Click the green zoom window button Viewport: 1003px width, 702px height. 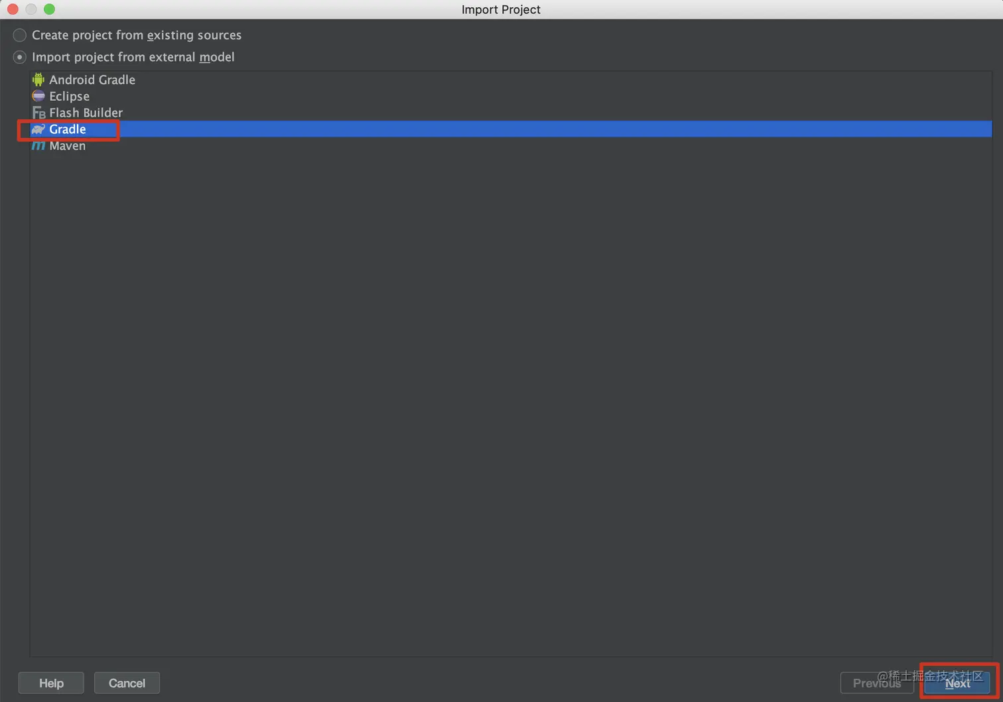[49, 9]
